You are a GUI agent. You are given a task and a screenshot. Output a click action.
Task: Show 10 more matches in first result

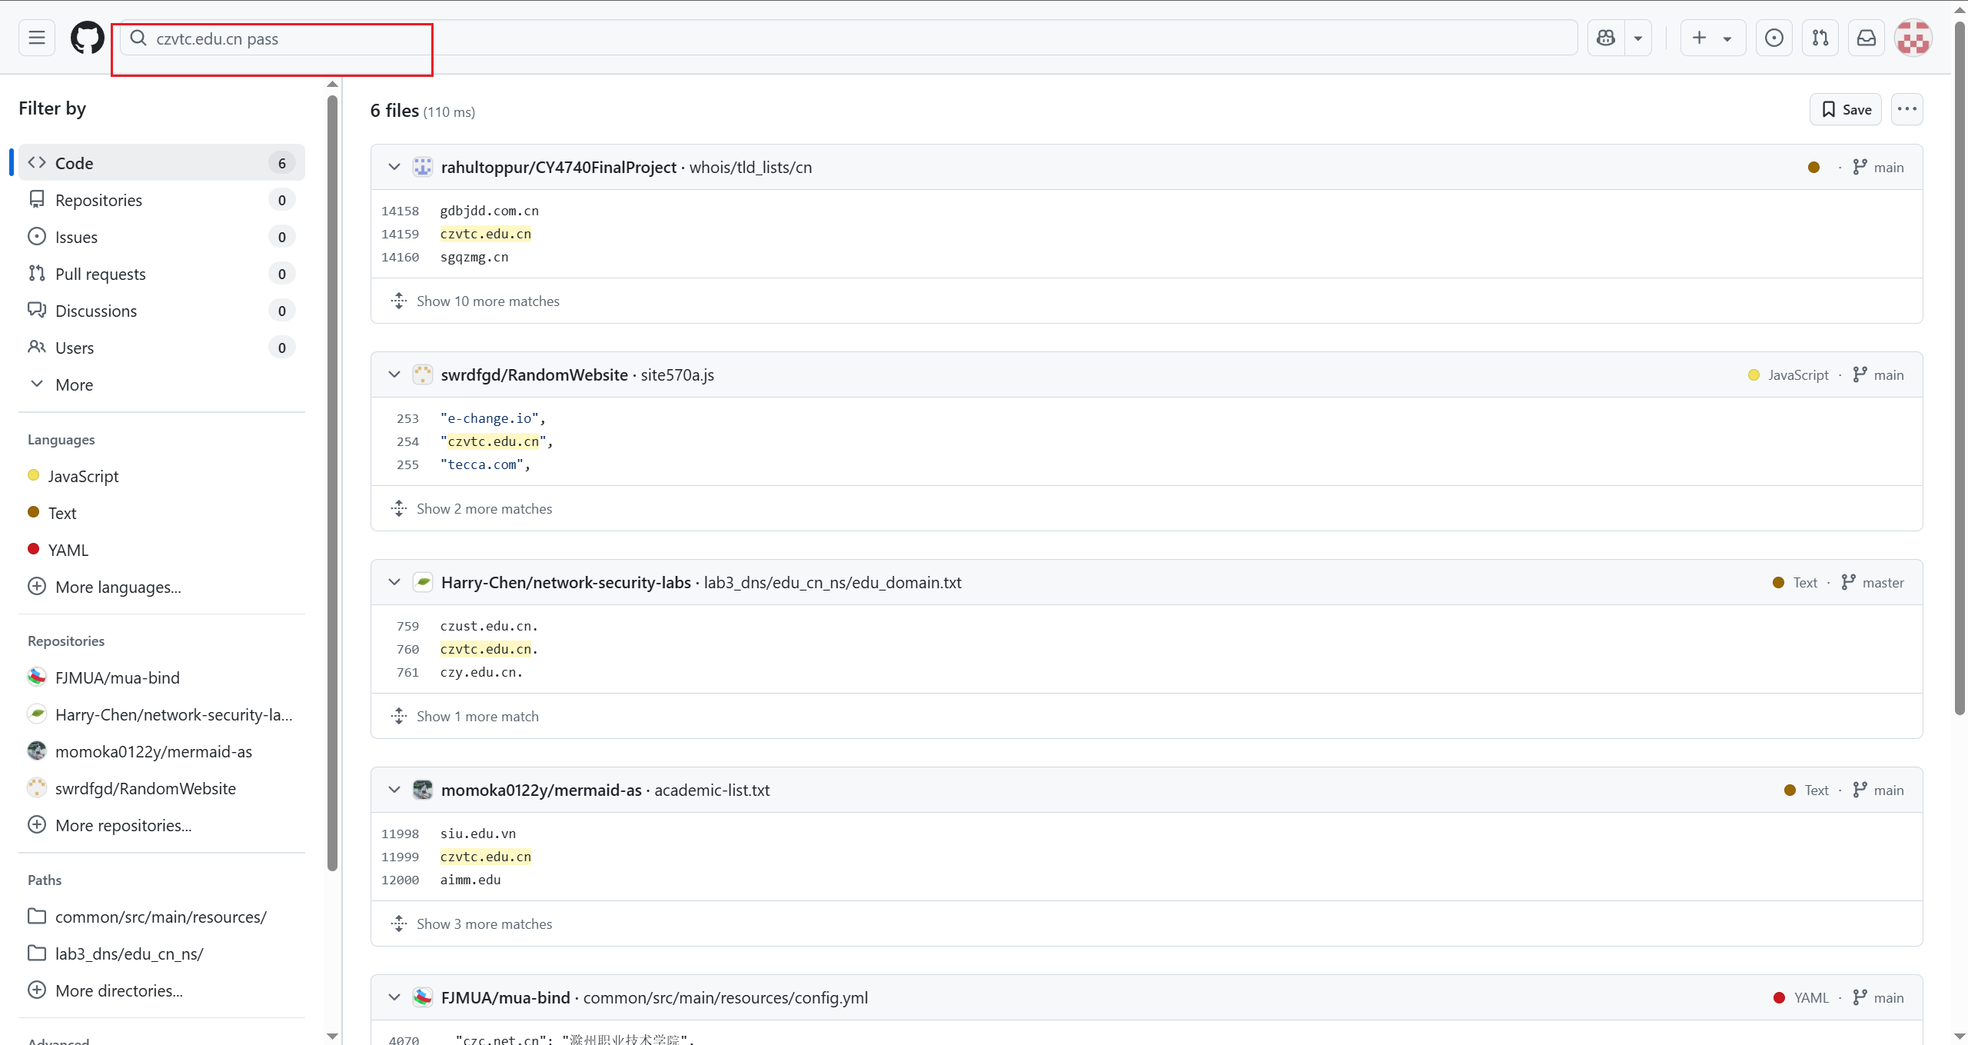coord(487,301)
